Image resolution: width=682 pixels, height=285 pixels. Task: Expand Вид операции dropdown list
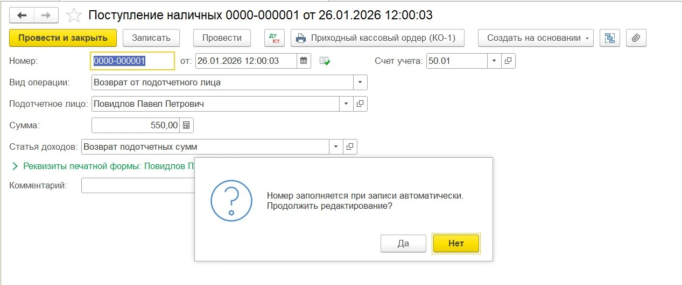pyautogui.click(x=360, y=82)
